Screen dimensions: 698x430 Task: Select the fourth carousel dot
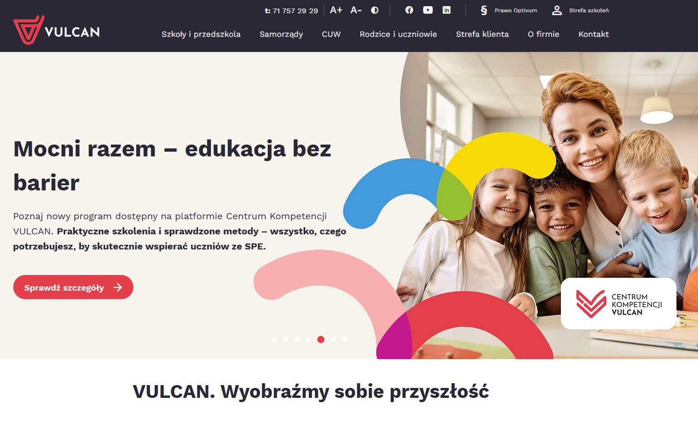pyautogui.click(x=309, y=339)
